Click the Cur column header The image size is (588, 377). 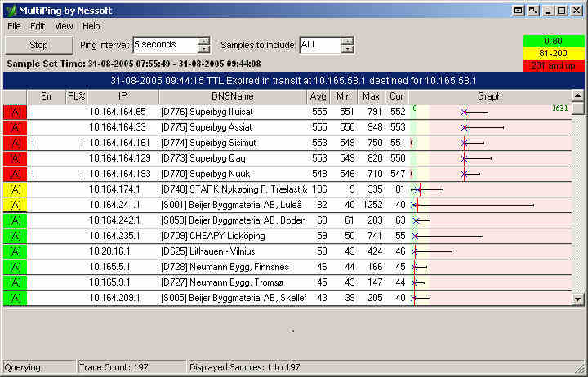click(x=396, y=96)
